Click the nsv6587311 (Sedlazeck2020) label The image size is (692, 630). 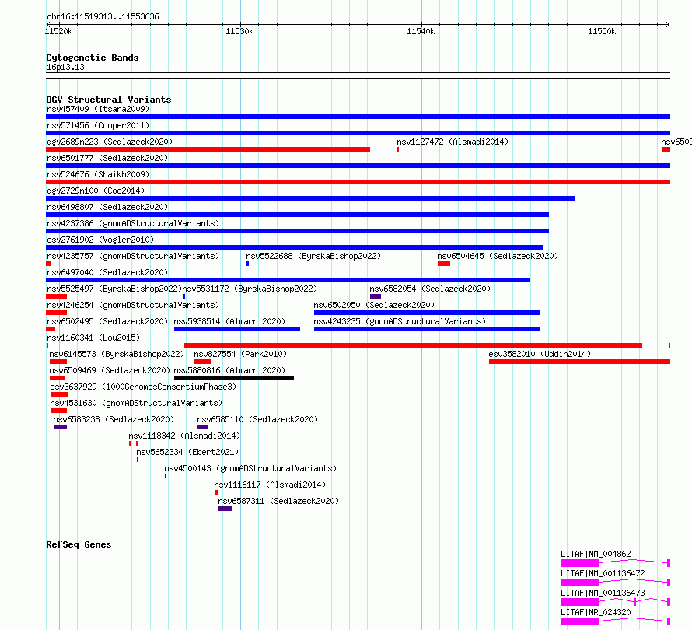(x=278, y=501)
